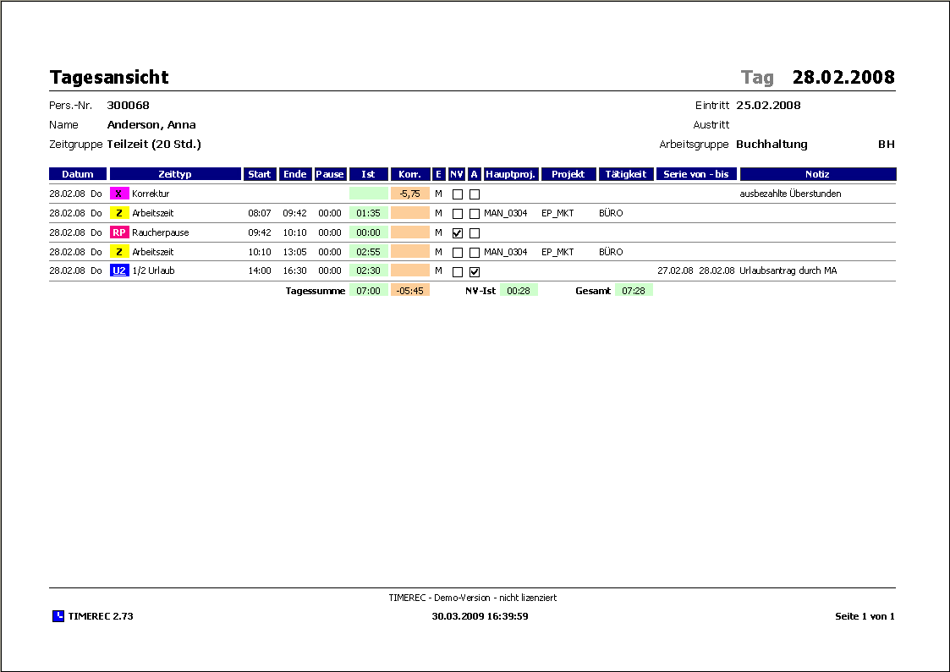Select the green Ist cell showing 01:35
This screenshot has height=672, width=950.
pyautogui.click(x=368, y=213)
